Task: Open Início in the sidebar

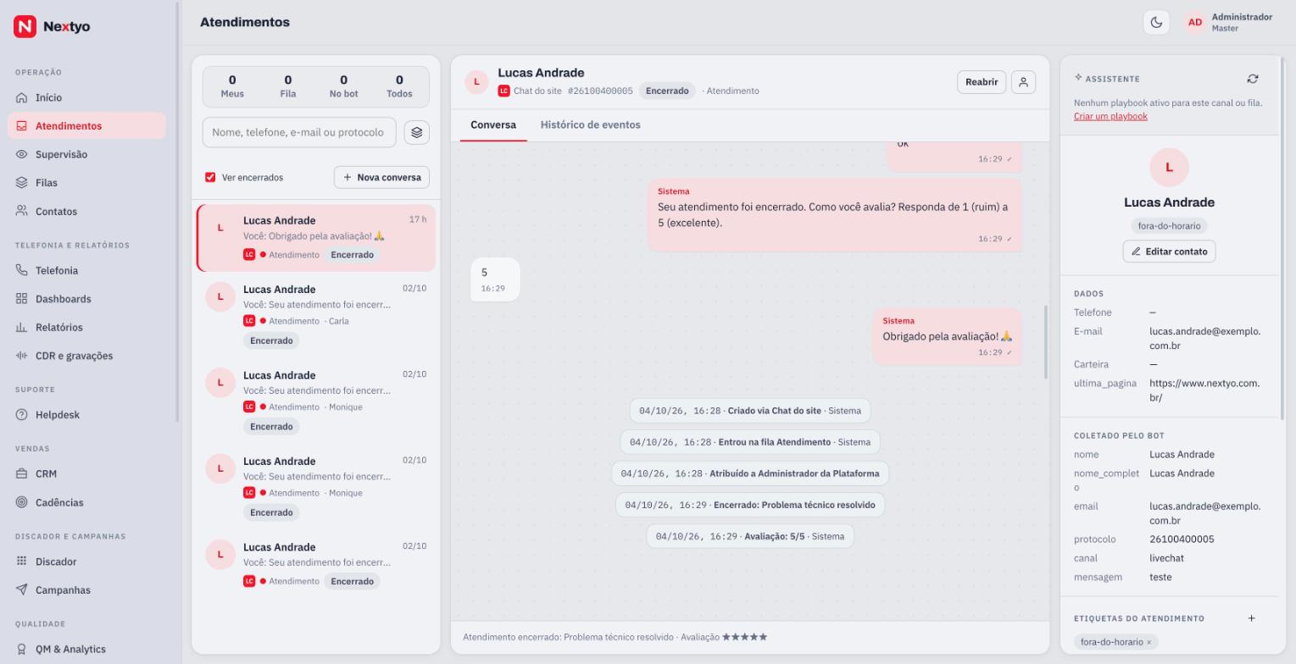Action: [87, 97]
